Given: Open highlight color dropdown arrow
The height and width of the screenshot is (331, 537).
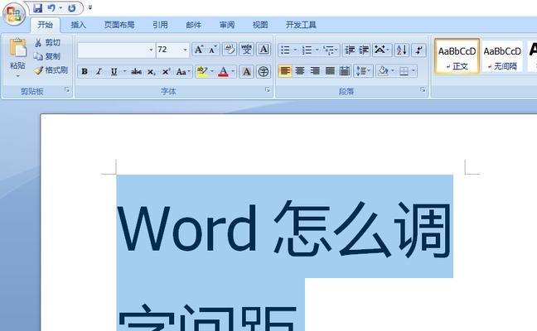Looking at the screenshot, I should pos(212,71).
